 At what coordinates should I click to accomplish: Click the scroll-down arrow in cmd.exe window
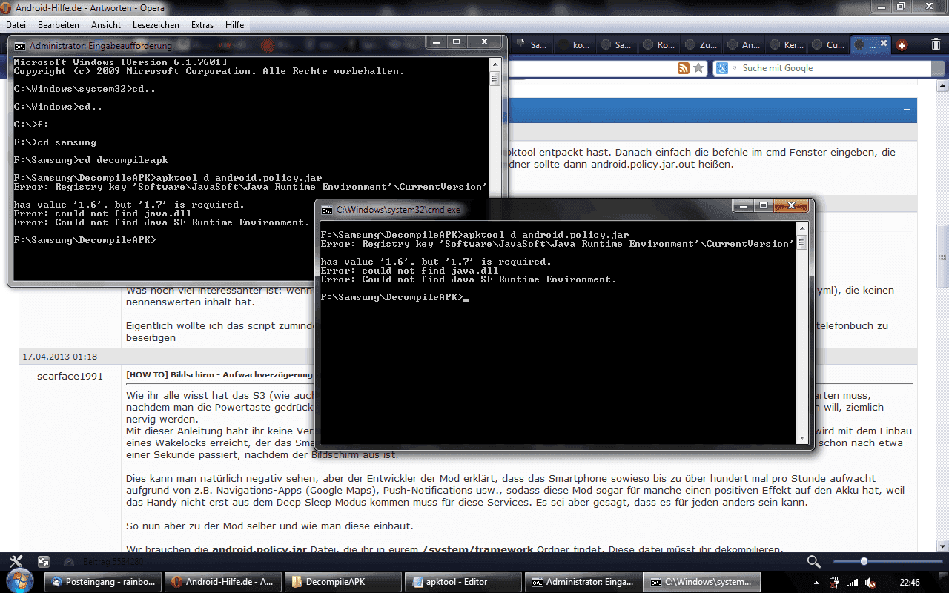pyautogui.click(x=801, y=437)
